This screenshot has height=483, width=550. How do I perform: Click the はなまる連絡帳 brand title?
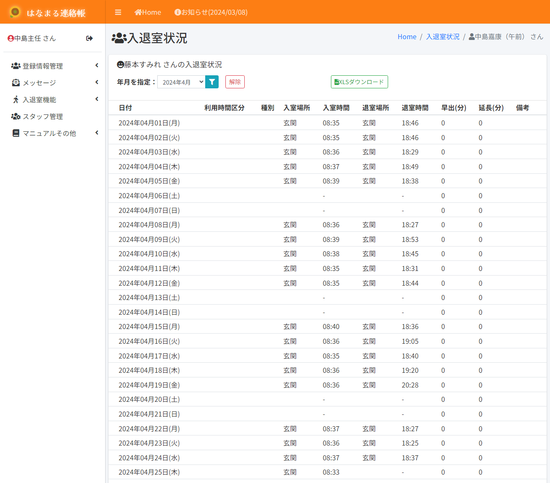(x=56, y=13)
